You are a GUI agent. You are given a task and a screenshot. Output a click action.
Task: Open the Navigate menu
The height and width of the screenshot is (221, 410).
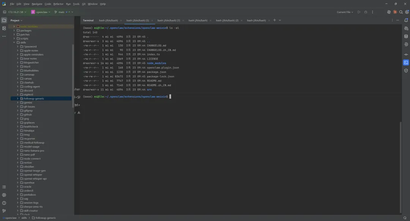pyautogui.click(x=37, y=4)
